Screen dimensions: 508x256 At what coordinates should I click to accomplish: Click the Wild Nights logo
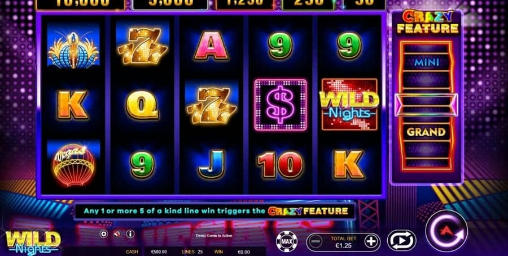[33, 242]
